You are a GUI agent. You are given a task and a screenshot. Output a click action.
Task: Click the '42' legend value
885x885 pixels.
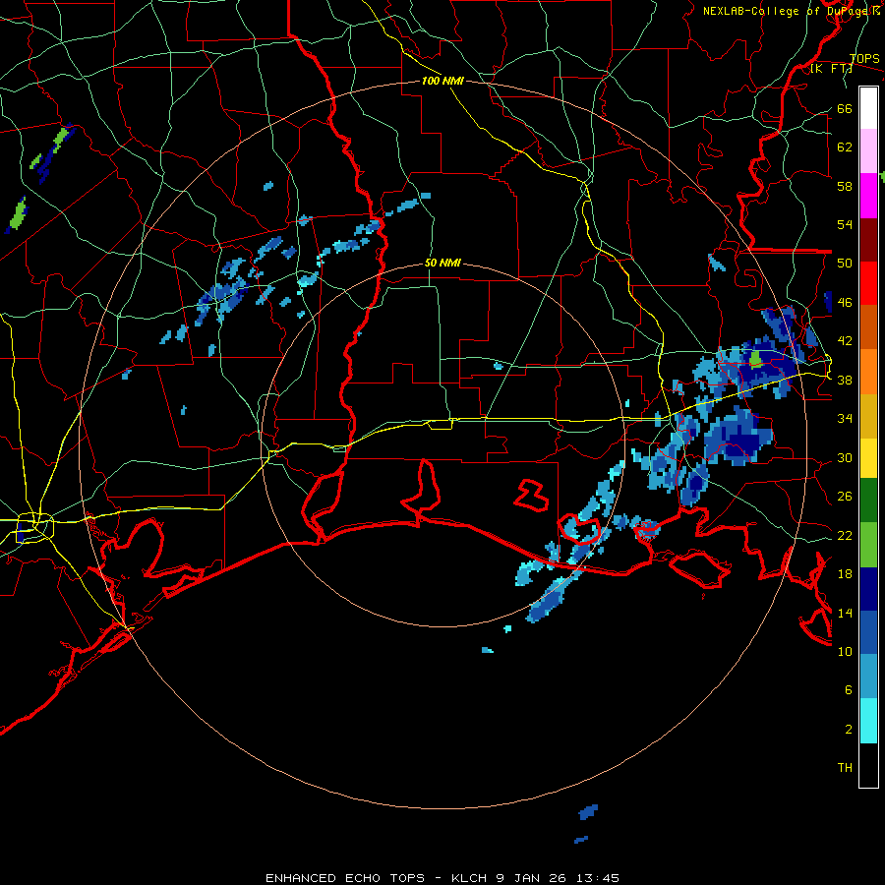point(845,341)
